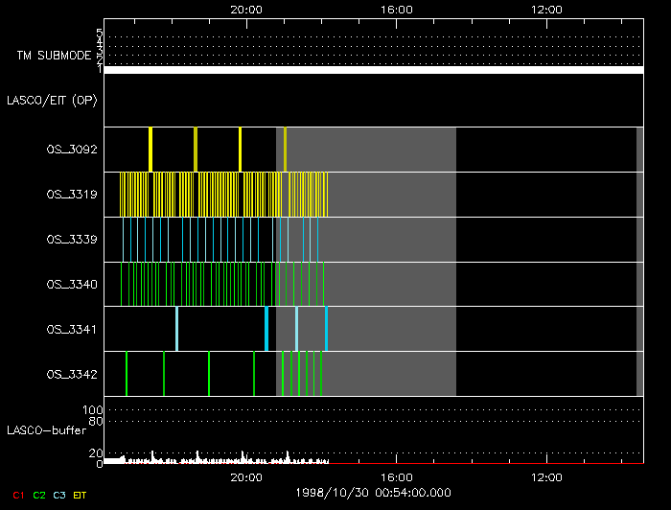Select the OS_3342 row label
The width and height of the screenshot is (671, 510).
(72, 375)
